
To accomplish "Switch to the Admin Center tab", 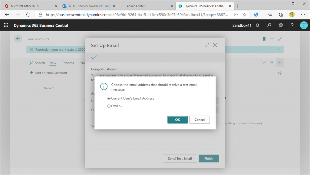I will pos(146,6).
